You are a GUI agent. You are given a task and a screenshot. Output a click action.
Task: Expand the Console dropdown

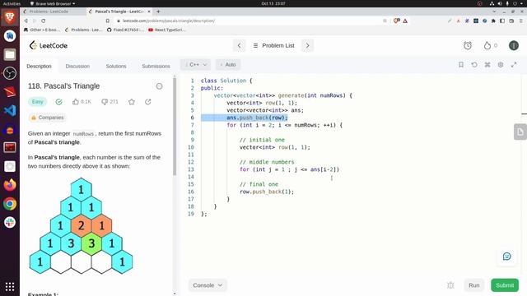coord(208,285)
